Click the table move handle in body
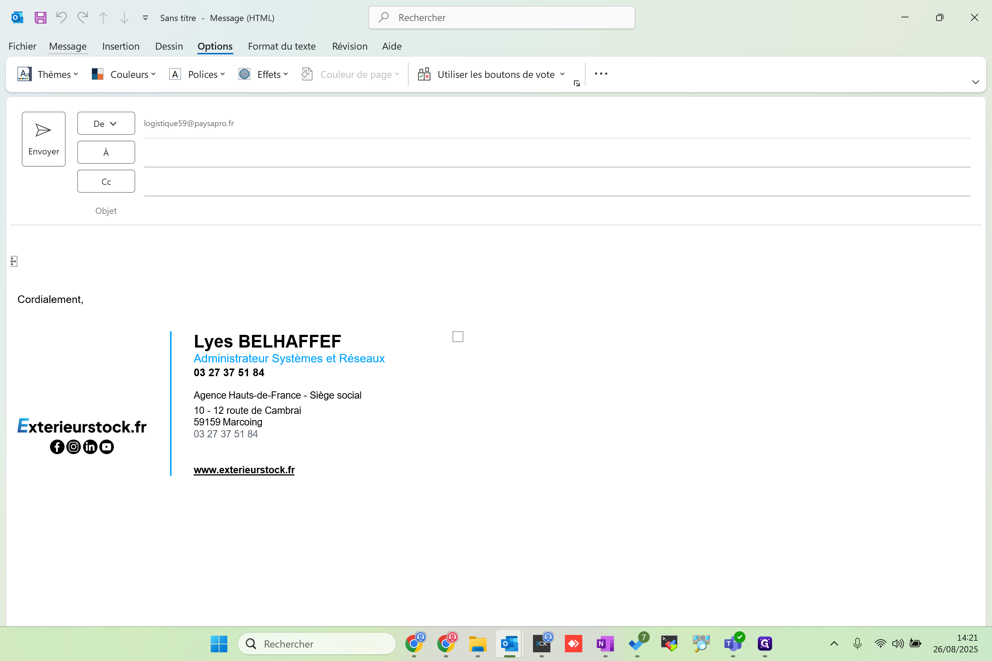 [x=13, y=261]
